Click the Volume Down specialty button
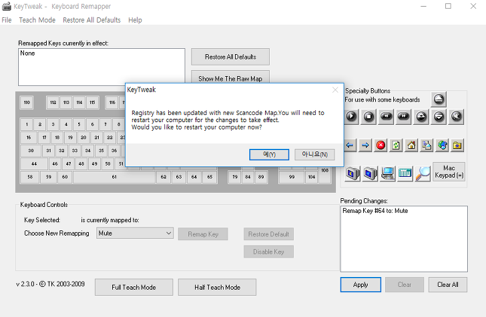 [439, 117]
